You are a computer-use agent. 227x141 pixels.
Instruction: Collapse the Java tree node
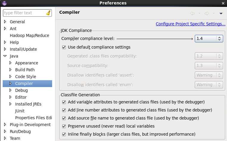[5, 56]
